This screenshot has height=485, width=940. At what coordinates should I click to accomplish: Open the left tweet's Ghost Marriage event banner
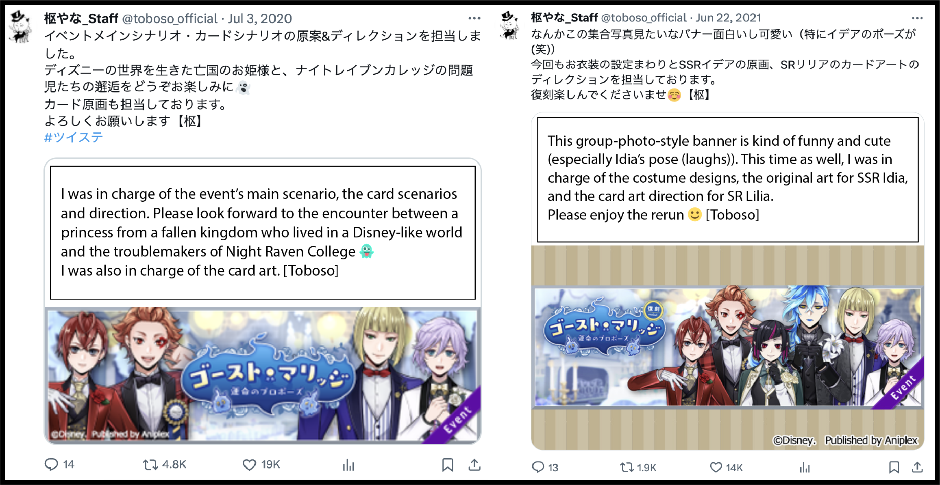point(263,375)
